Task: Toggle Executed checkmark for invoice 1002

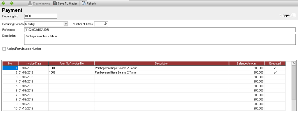Action: (x=275, y=72)
